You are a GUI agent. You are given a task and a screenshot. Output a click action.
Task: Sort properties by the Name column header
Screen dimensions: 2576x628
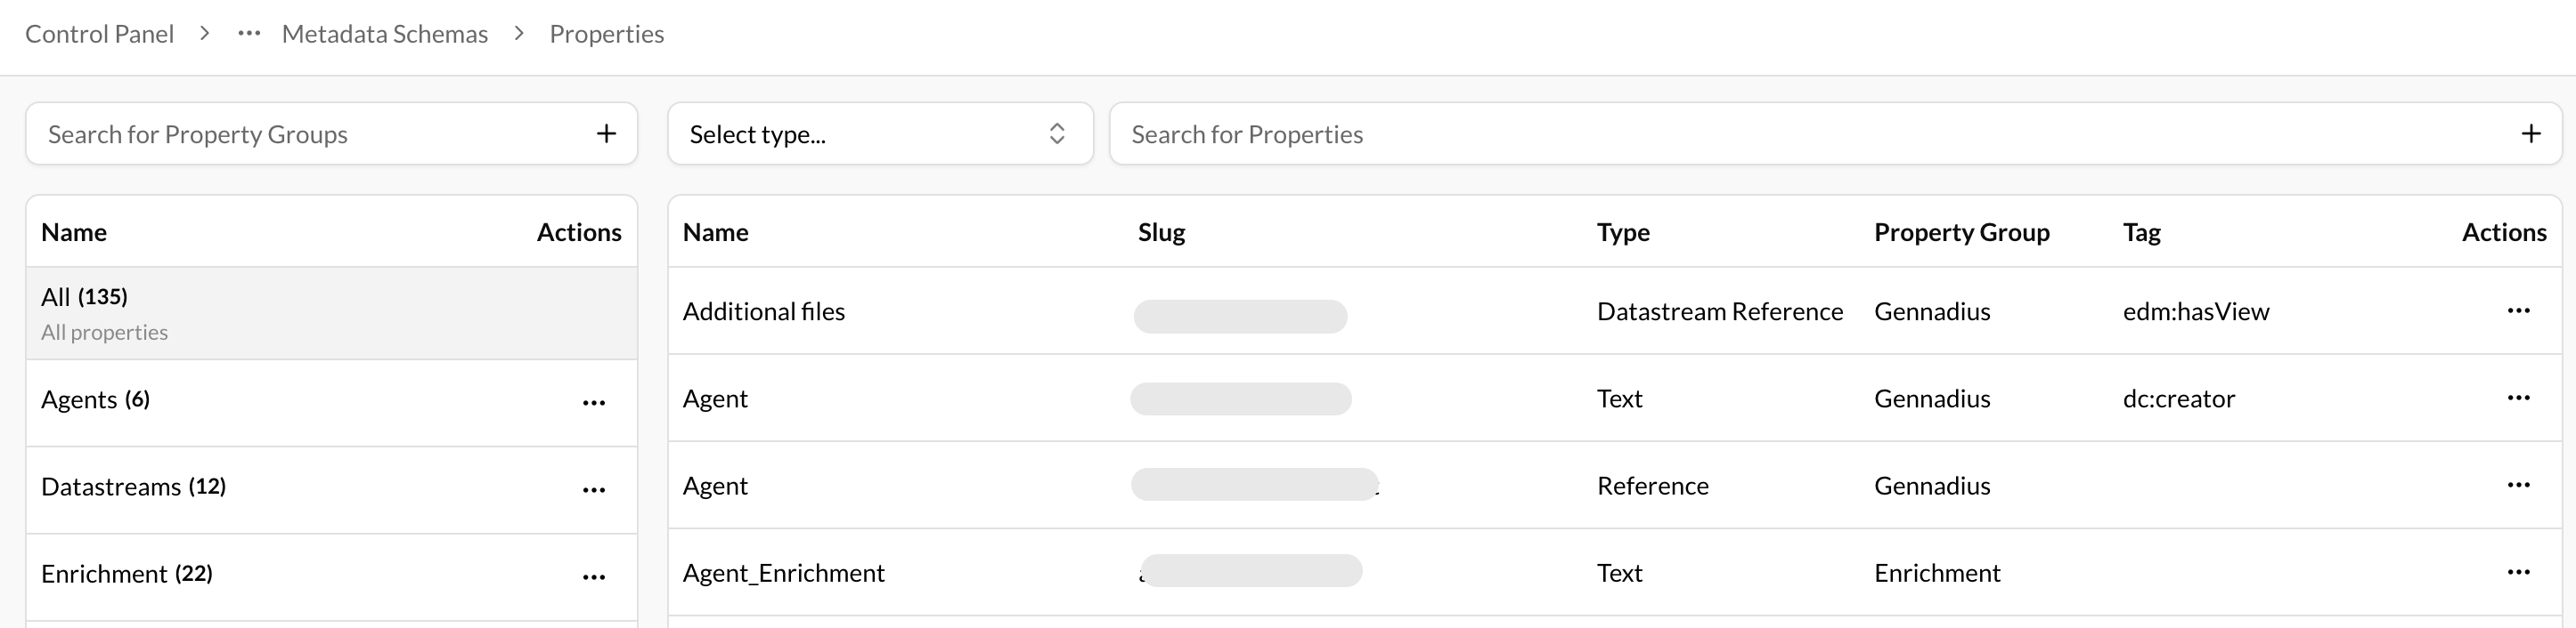716,231
